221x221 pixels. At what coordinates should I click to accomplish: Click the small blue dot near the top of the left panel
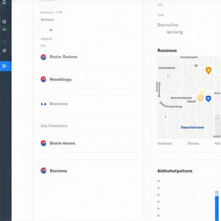51,30
